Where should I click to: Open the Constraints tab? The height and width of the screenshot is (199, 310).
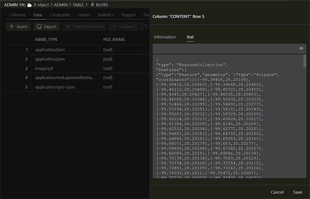tap(60, 15)
